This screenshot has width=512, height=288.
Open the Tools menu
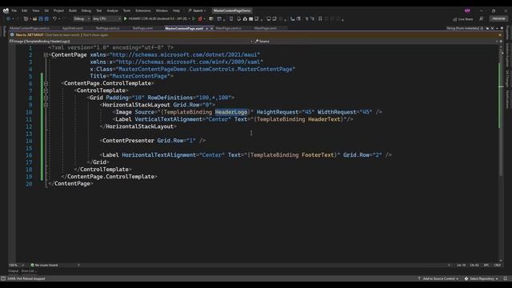click(x=126, y=10)
